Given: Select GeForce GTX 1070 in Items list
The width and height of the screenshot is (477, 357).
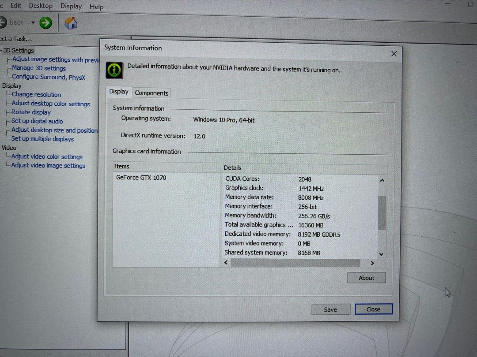Looking at the screenshot, I should pos(141,178).
